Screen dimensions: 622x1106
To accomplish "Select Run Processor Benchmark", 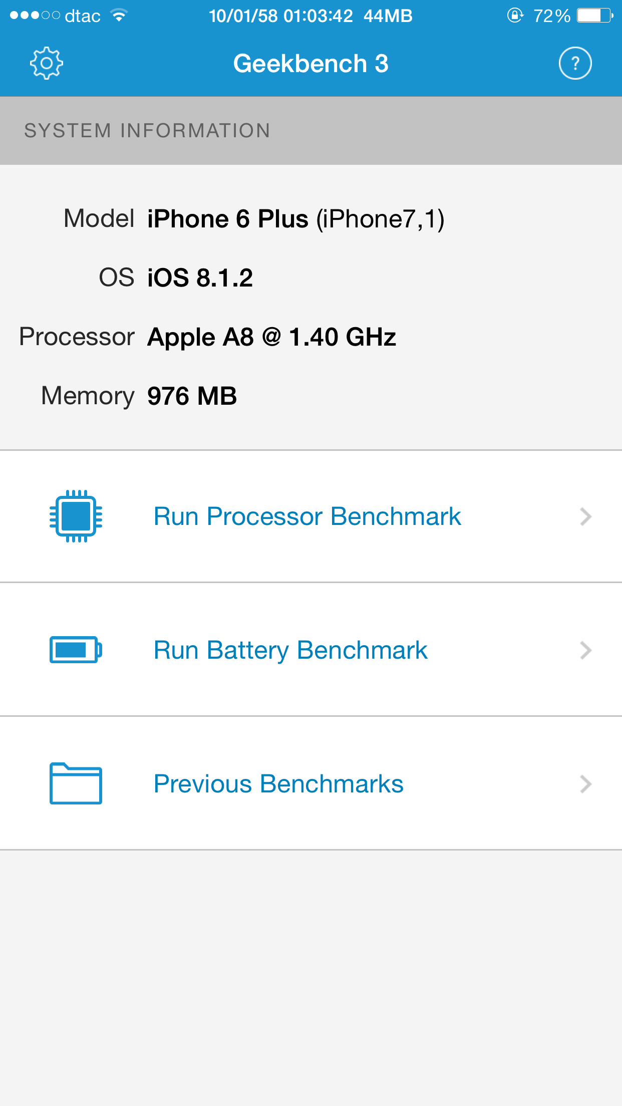I will coord(307,516).
